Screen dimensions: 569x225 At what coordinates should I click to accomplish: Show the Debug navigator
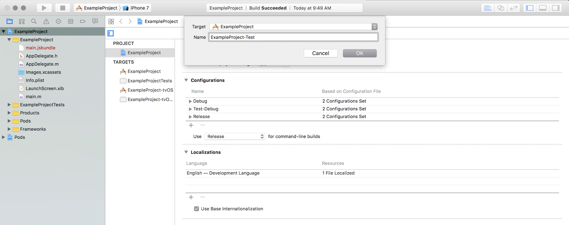[x=71, y=21]
